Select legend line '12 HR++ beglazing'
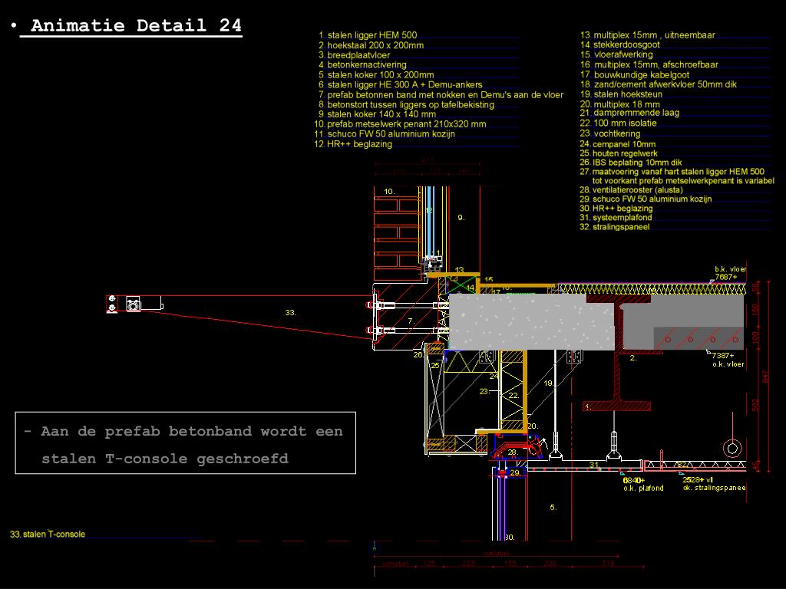The width and height of the screenshot is (786, 589). click(x=353, y=143)
